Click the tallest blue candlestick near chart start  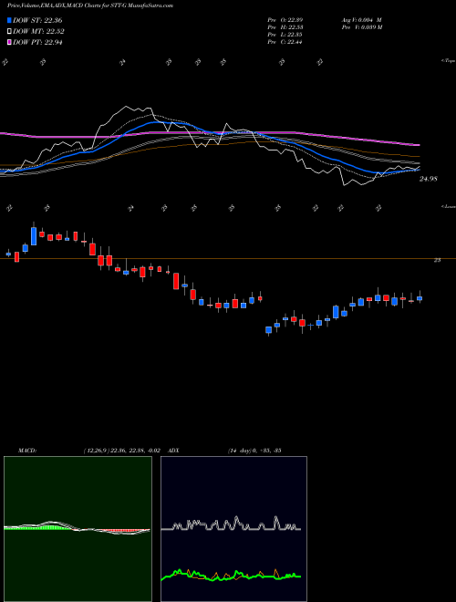pos(34,234)
